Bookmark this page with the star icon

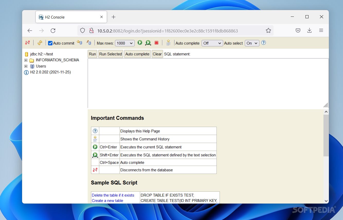(x=268, y=31)
